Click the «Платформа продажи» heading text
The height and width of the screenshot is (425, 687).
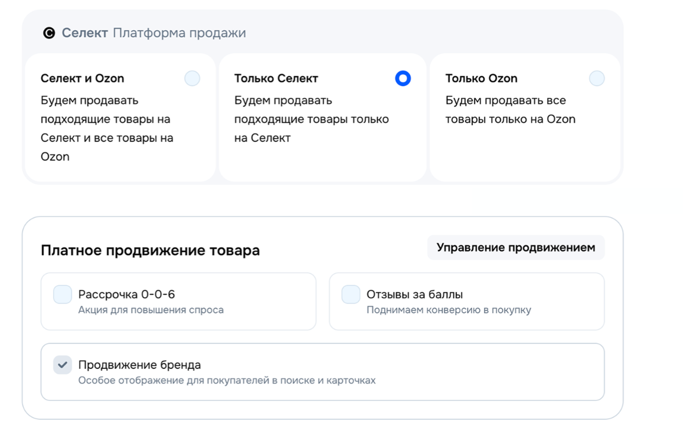pyautogui.click(x=179, y=33)
